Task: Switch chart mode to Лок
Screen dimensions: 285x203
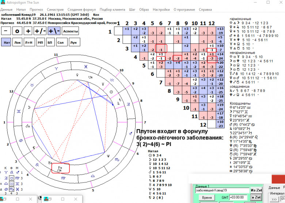Action: coord(18,42)
